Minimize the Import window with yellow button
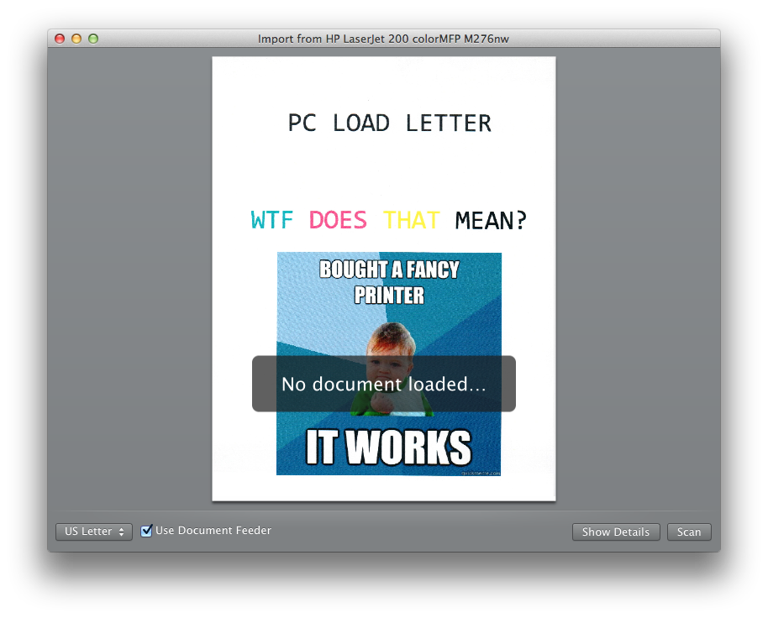 click(x=76, y=39)
